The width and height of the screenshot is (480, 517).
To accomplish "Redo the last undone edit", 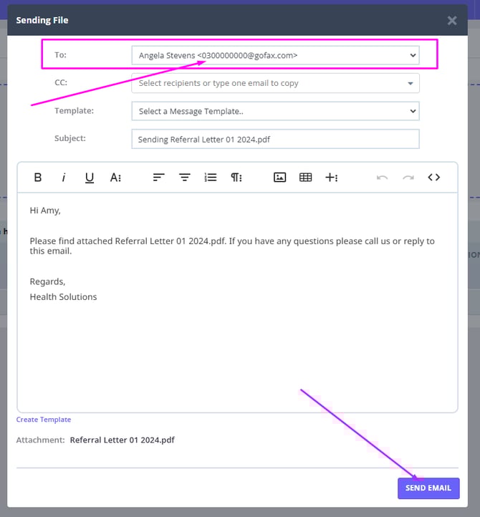I will 408,178.
